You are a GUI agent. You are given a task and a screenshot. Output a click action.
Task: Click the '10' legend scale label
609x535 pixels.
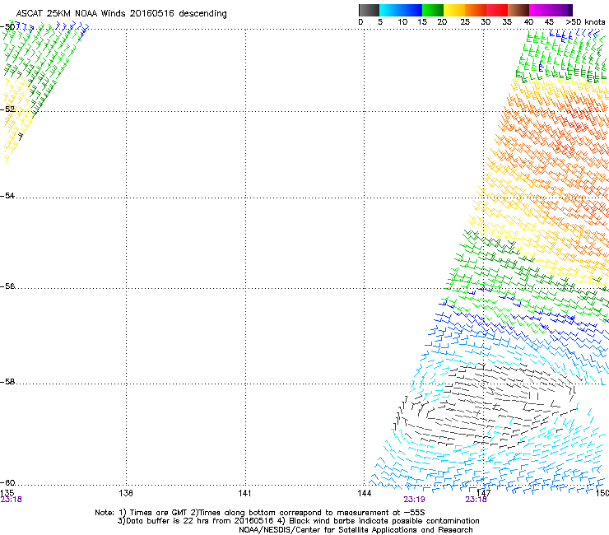402,22
